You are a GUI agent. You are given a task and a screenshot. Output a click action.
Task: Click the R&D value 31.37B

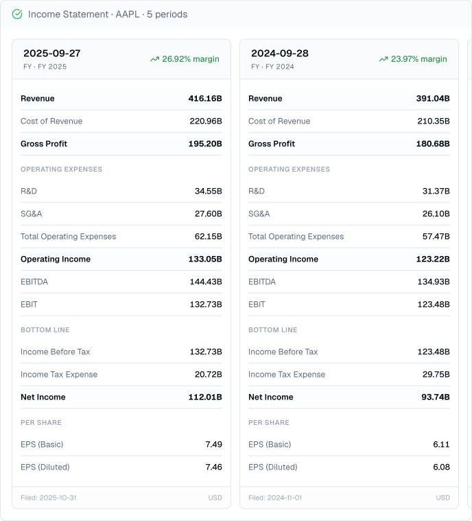click(436, 191)
